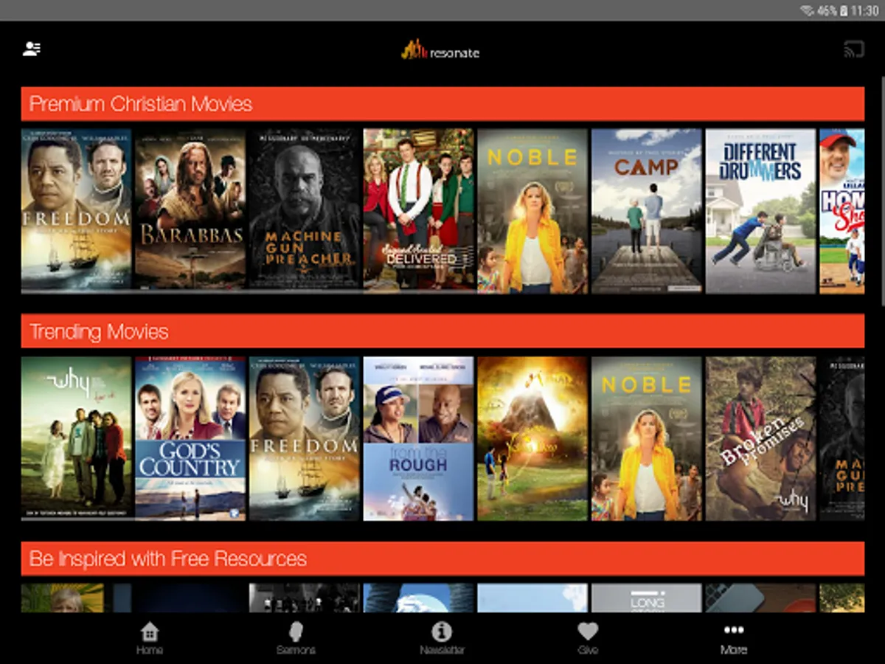The width and height of the screenshot is (885, 664).
Task: Open the Give tab
Action: (x=588, y=638)
